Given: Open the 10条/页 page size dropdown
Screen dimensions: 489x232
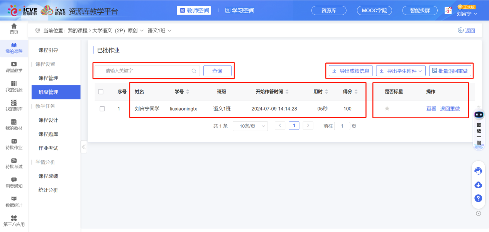Looking at the screenshot, I should [x=250, y=126].
